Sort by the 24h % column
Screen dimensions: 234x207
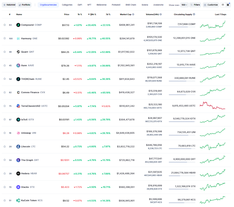point(93,14)
